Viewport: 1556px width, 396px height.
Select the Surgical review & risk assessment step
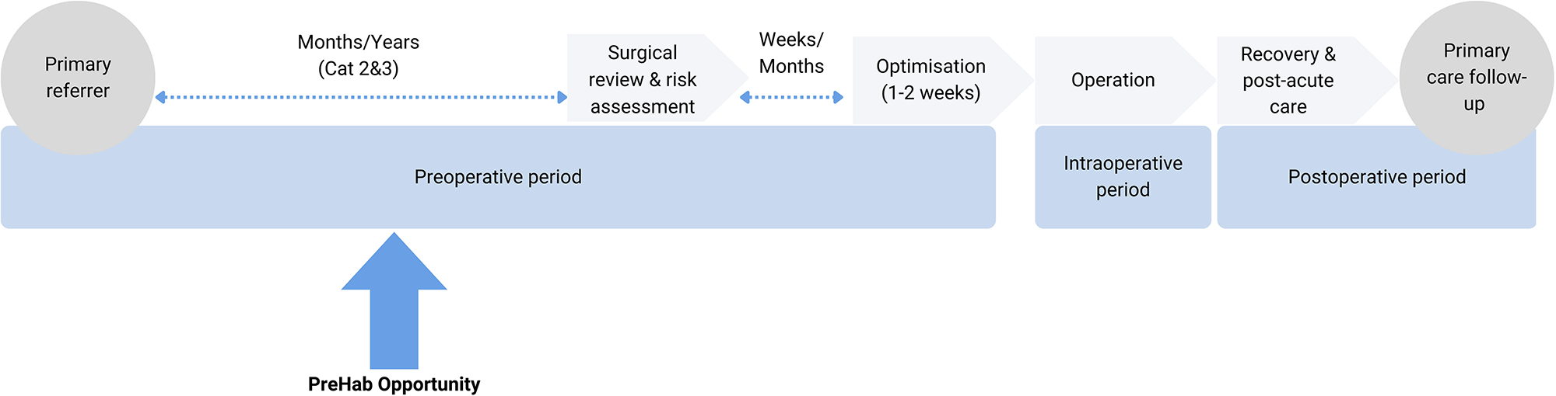point(643,79)
